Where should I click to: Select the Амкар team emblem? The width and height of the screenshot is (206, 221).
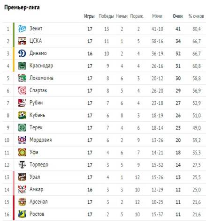[22, 189]
